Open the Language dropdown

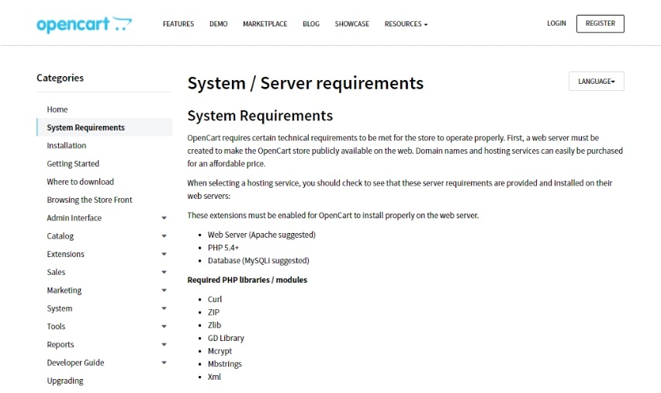click(597, 81)
